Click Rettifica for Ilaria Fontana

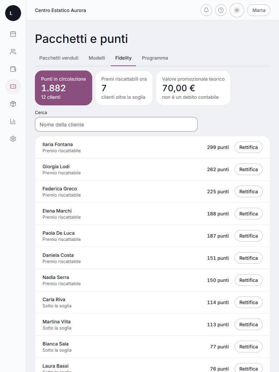248,147
